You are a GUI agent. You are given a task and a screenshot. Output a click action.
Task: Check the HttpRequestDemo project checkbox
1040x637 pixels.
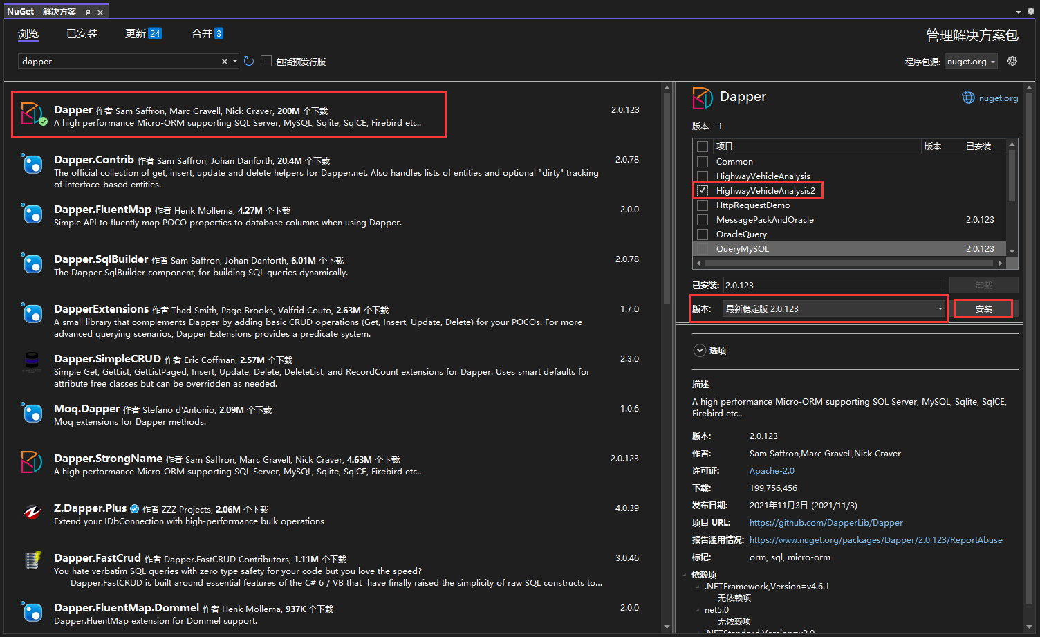pyautogui.click(x=703, y=205)
